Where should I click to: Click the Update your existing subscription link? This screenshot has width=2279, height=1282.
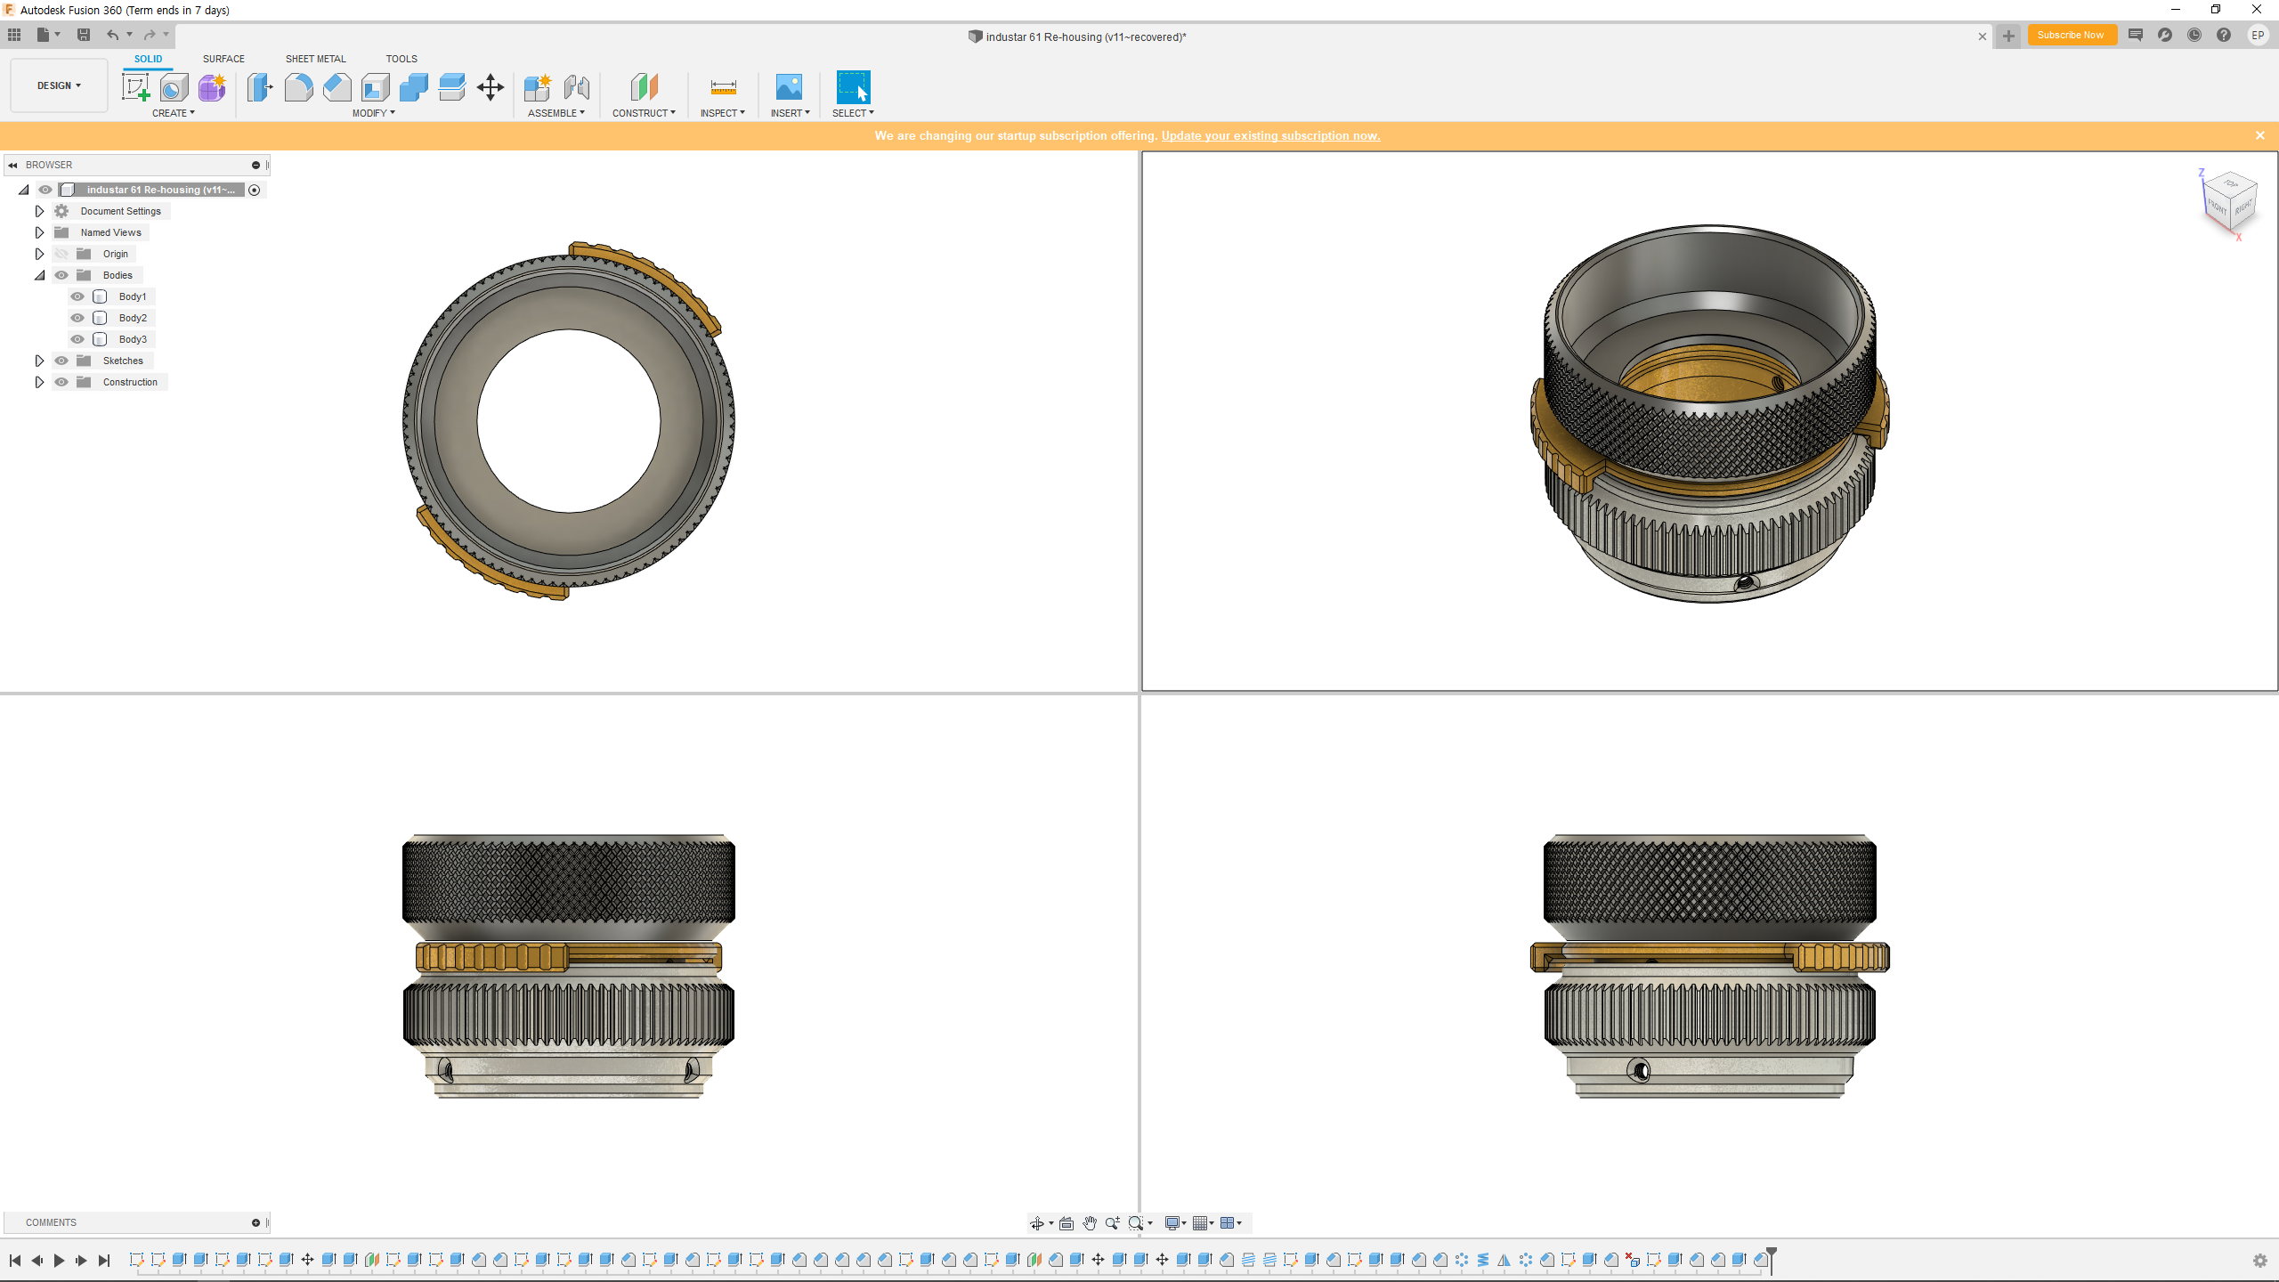click(x=1270, y=135)
